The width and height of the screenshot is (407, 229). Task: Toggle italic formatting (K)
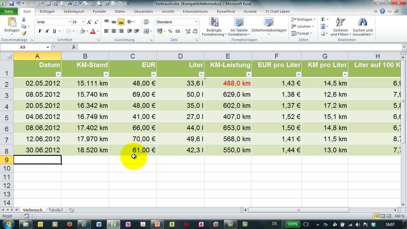click(47, 31)
